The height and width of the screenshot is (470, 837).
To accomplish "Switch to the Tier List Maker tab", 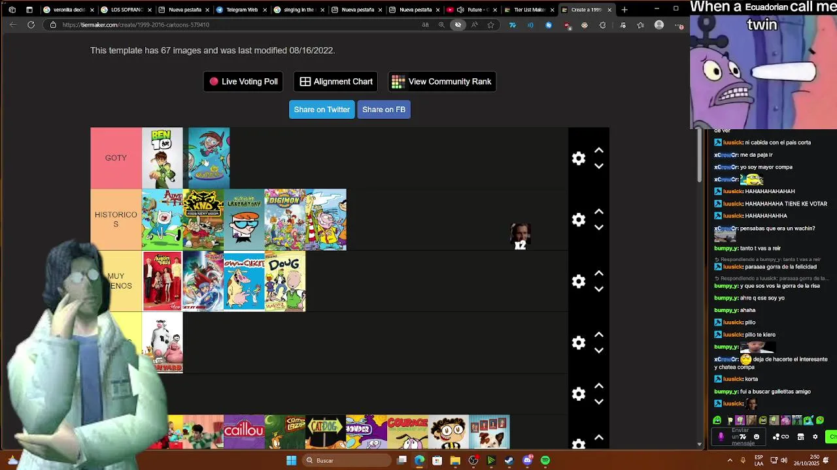I will 529,10.
